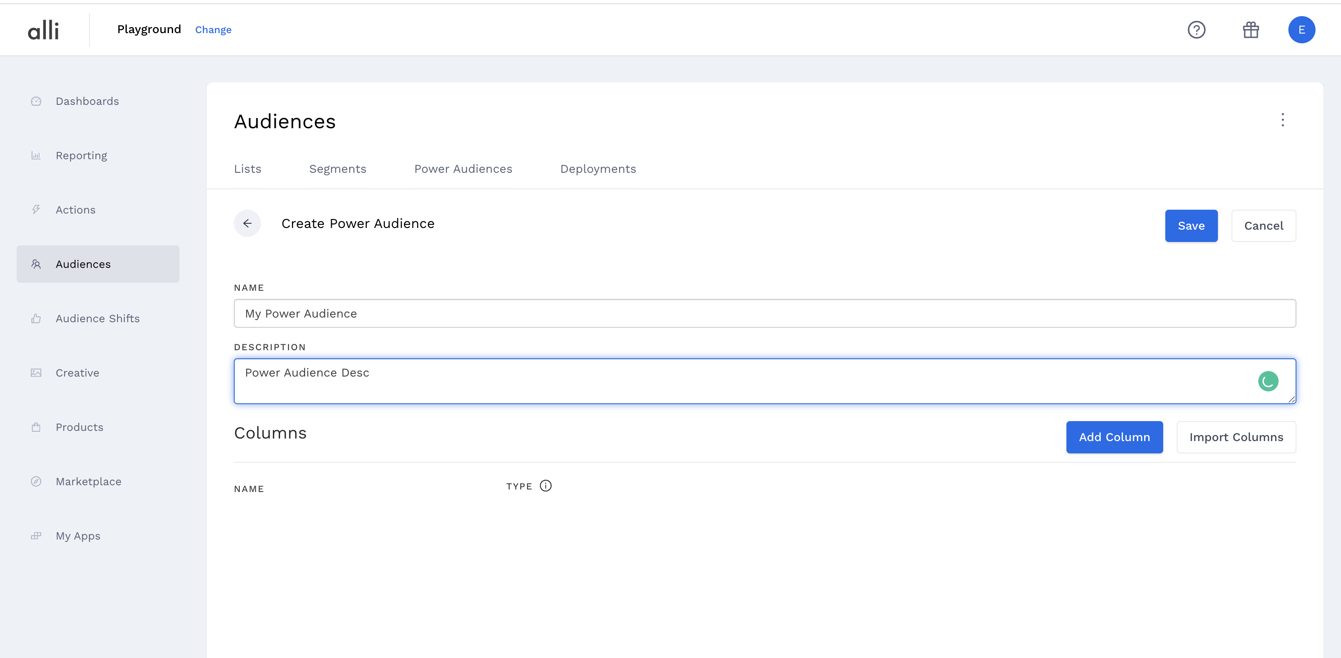The image size is (1341, 658).
Task: Click the Actions lightning icon in sidebar
Action: click(36, 210)
